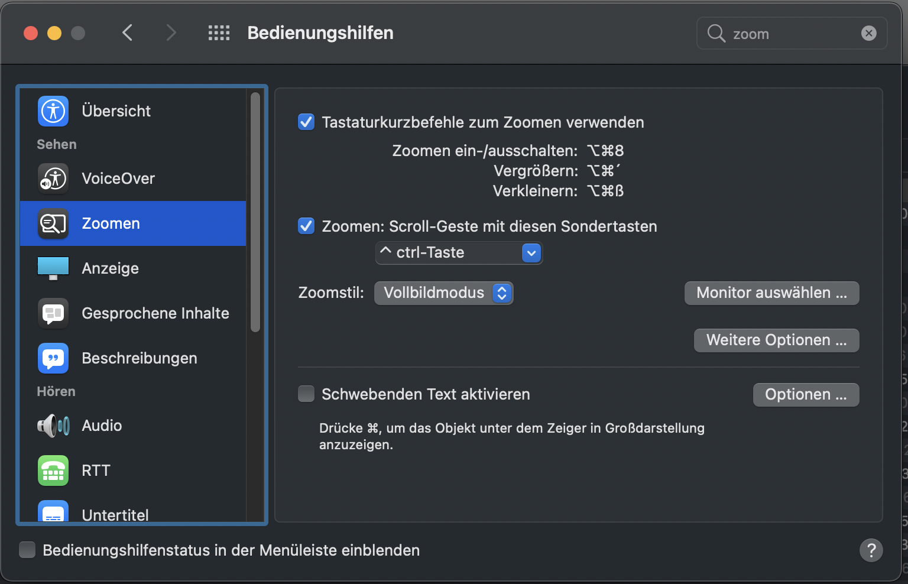Viewport: 908px width, 584px height.
Task: Select the Audio speaker icon
Action: pyautogui.click(x=53, y=426)
